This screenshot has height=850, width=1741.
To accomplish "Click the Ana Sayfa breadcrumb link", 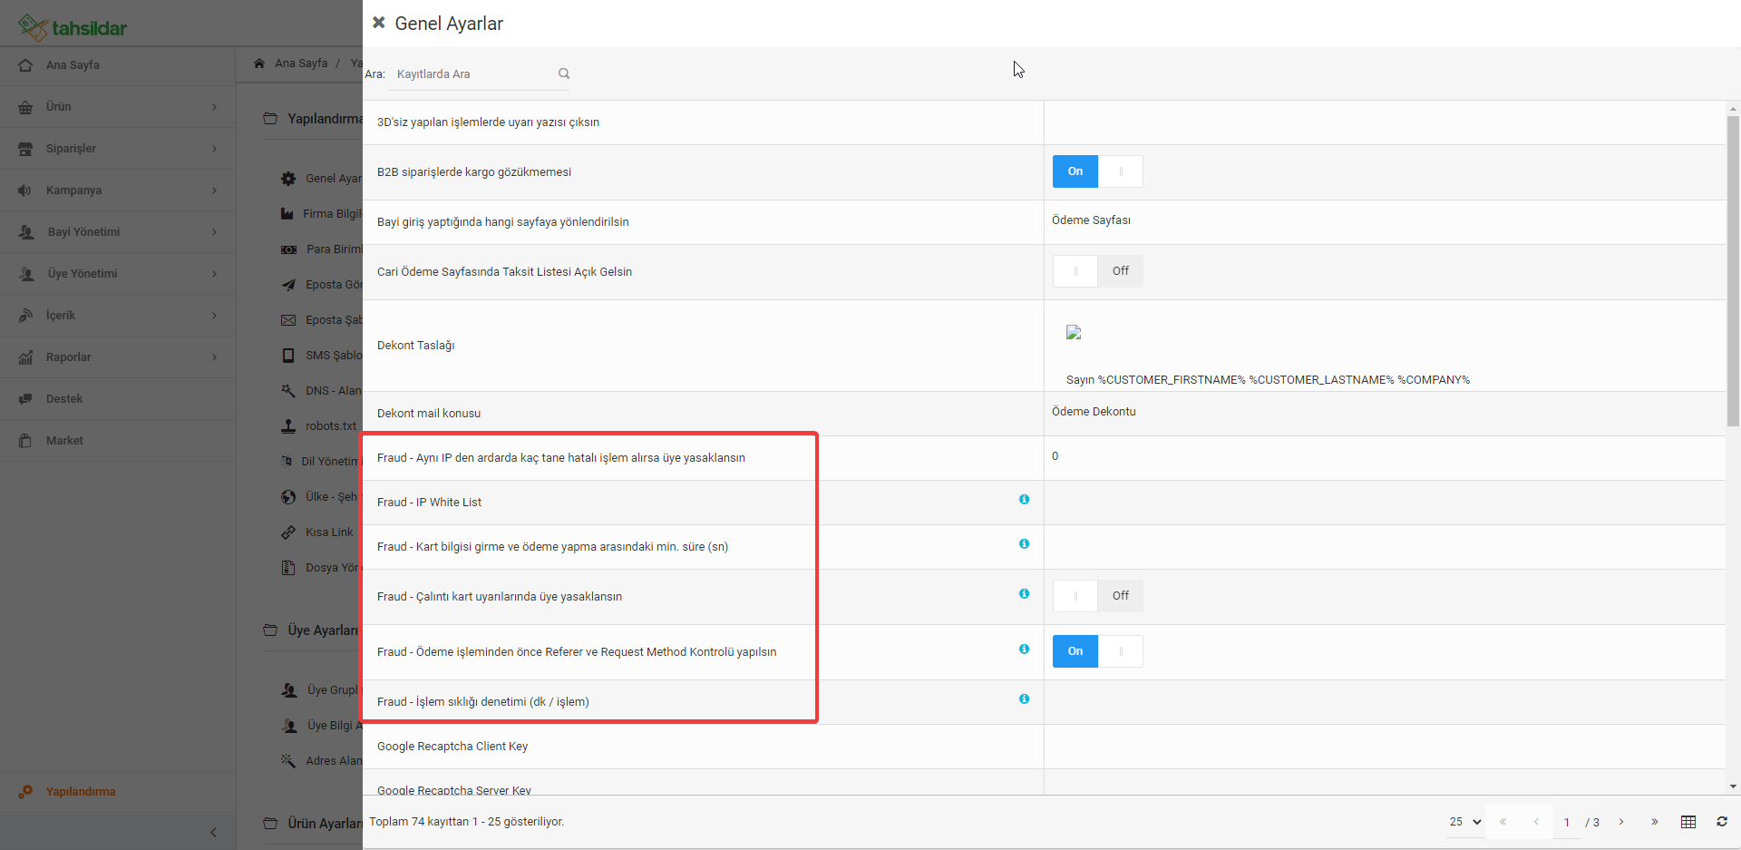I will pos(301,64).
